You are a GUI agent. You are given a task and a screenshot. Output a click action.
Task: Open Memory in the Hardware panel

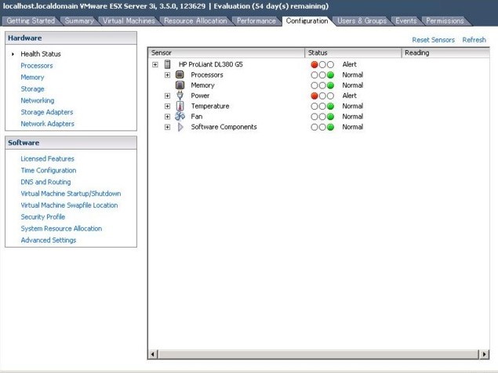click(32, 78)
